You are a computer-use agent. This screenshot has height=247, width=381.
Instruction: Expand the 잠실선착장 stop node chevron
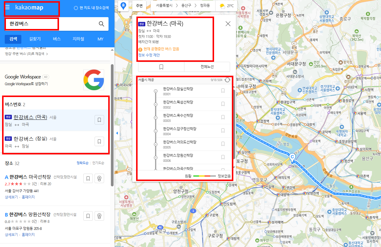(156, 91)
